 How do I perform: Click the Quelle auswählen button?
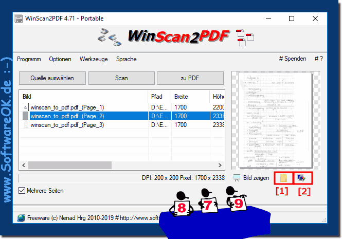click(x=52, y=78)
